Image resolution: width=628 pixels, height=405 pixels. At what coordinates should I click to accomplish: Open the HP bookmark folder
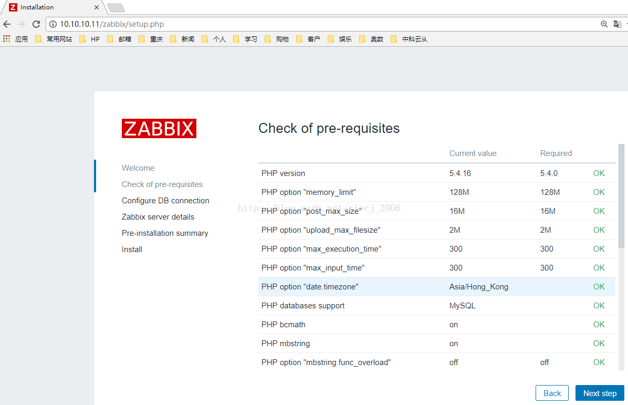[x=90, y=39]
